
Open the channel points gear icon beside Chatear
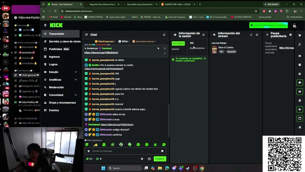click(x=149, y=159)
